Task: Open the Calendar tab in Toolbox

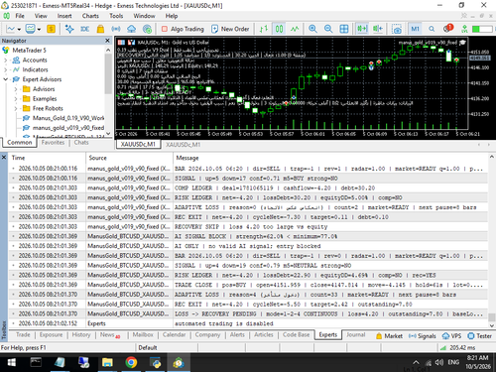Action: point(175,335)
